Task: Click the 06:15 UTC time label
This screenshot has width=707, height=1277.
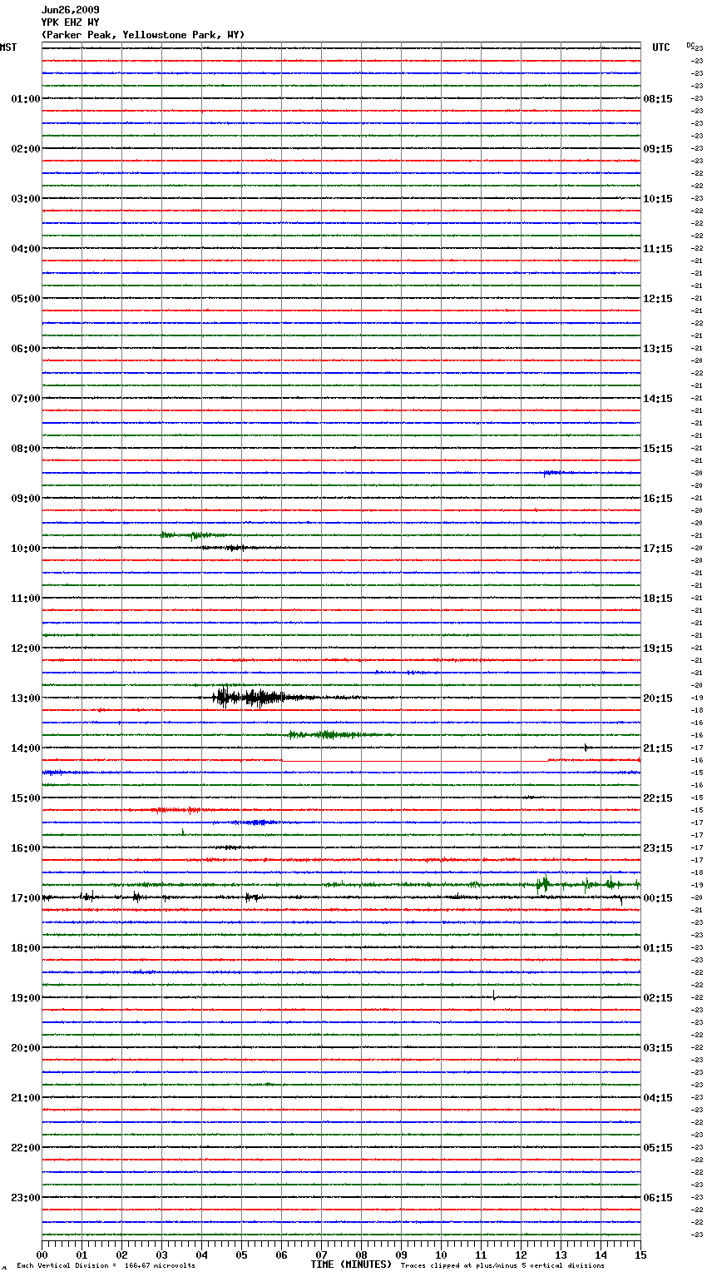Action: click(658, 1198)
